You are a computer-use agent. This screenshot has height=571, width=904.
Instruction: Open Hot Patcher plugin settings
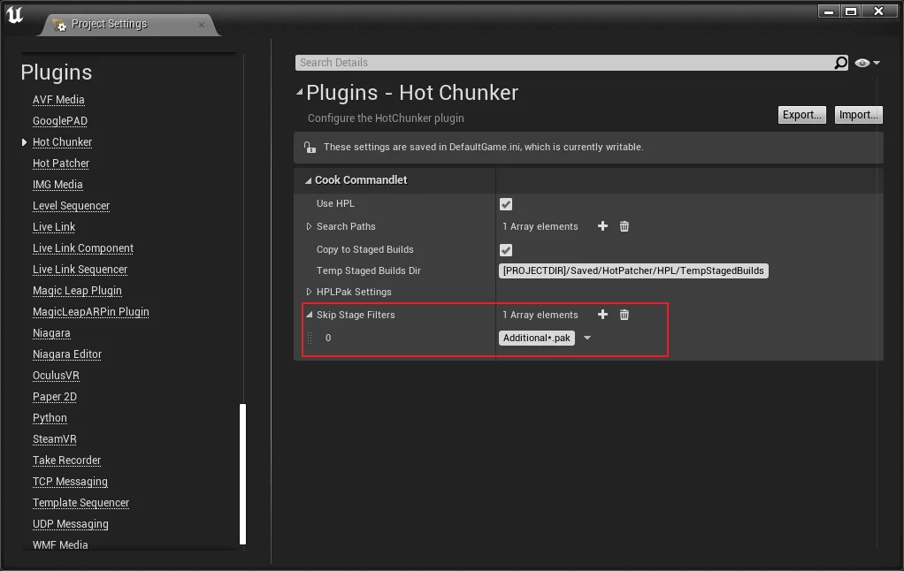point(61,164)
